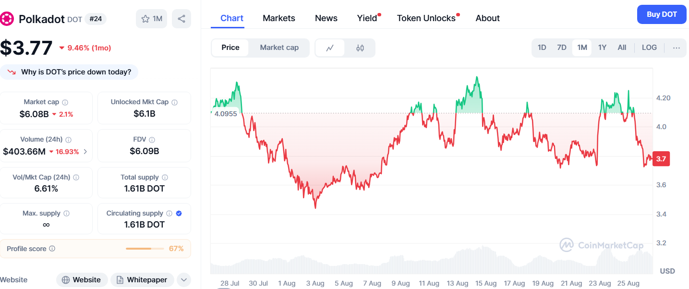Open the Market cap info tooltip icon

tap(66, 101)
